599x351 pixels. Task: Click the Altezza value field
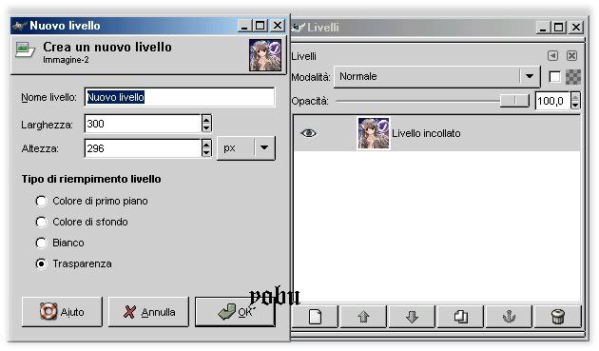point(143,148)
